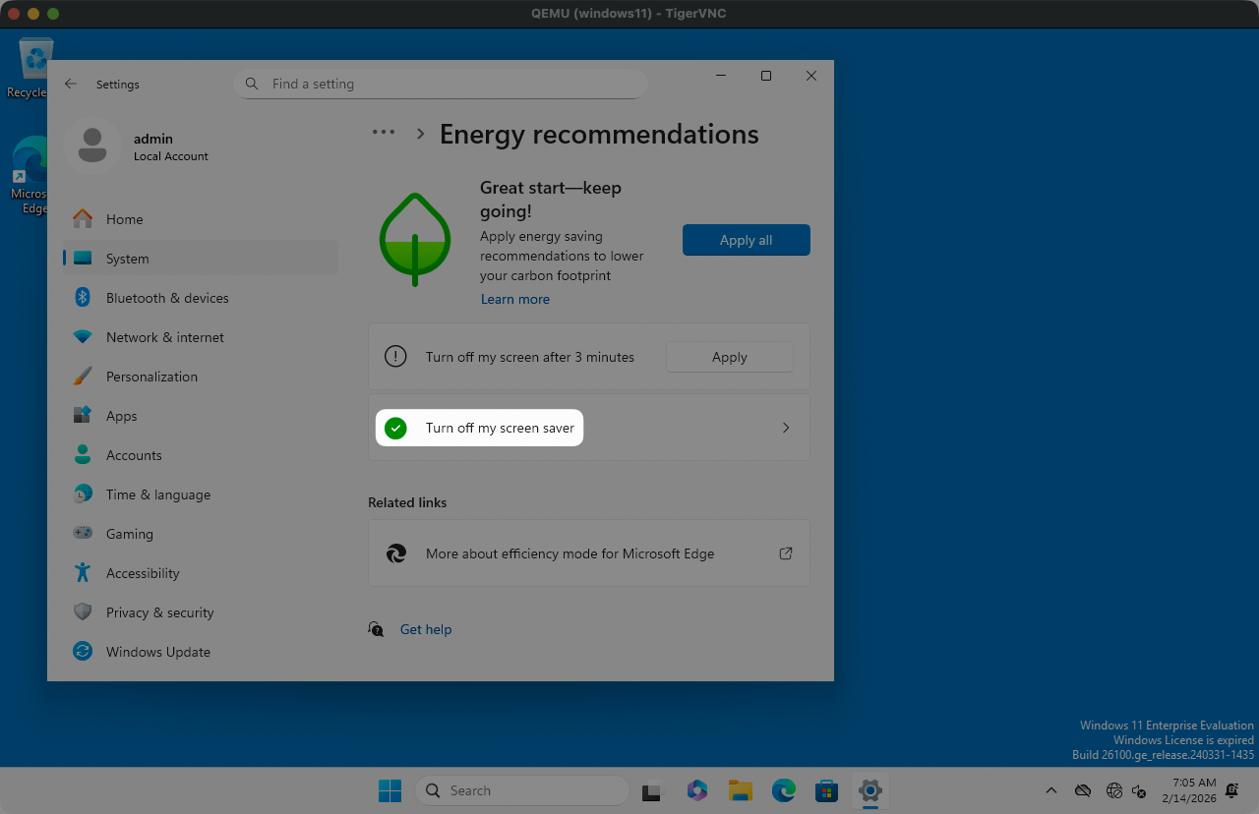Click the green checkmark screen saver status
This screenshot has width=1259, height=814.
point(395,429)
